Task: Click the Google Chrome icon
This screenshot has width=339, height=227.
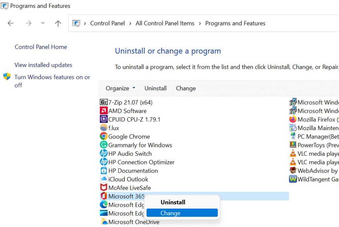Action: (104, 136)
